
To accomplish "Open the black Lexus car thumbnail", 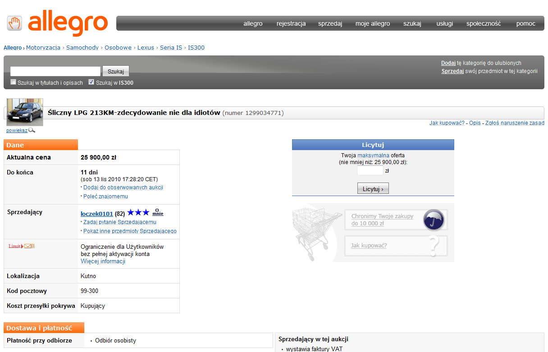I will click(25, 112).
